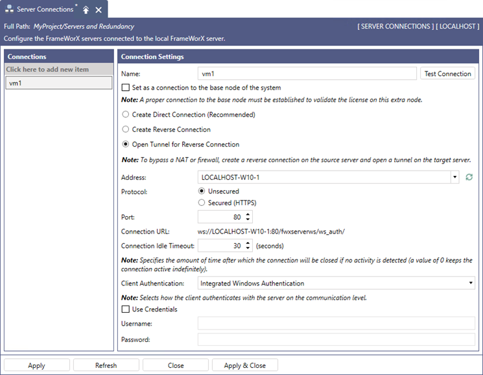Image resolution: width=483 pixels, height=375 pixels.
Task: Click the Server Connections network icon
Action: [9, 9]
